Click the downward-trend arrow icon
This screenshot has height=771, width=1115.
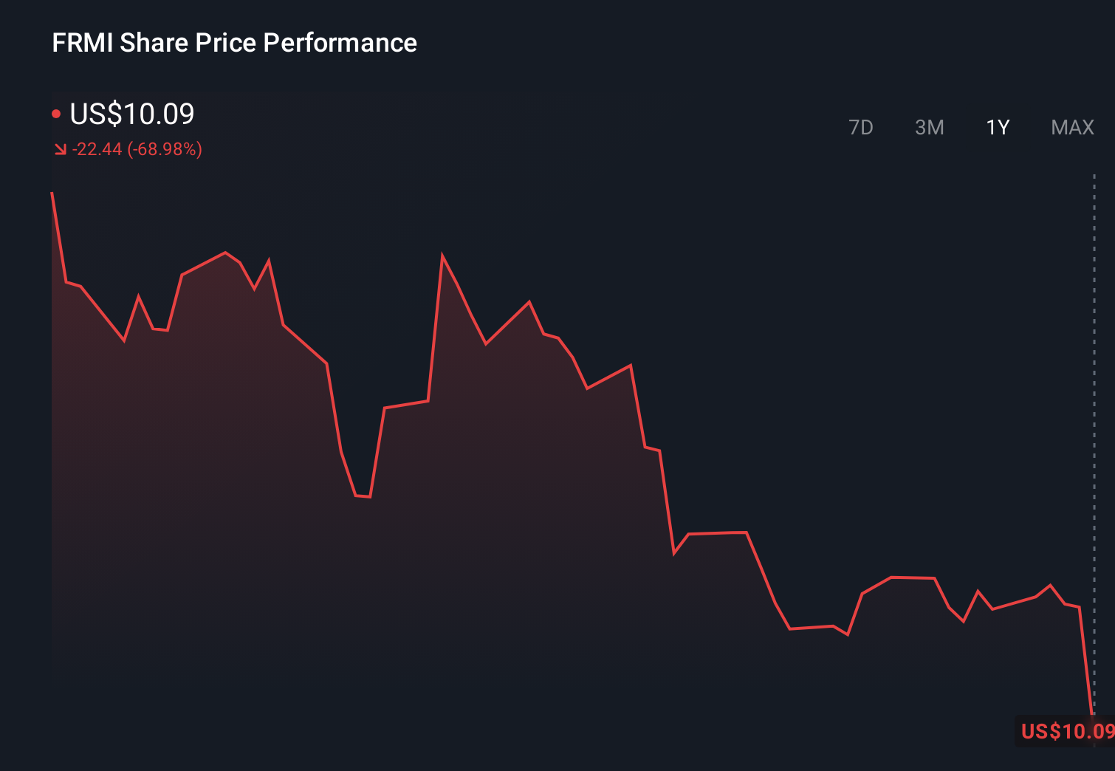point(60,148)
